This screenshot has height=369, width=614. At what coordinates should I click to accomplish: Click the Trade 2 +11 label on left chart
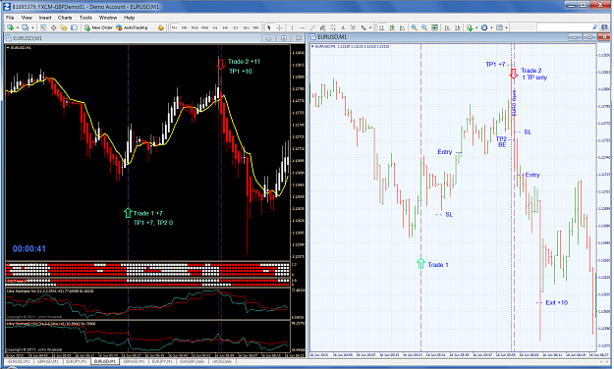pos(244,62)
